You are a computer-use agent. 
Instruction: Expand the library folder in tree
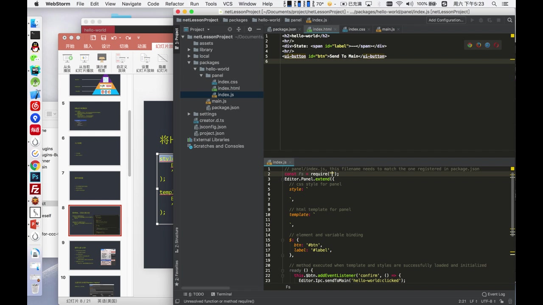189,50
